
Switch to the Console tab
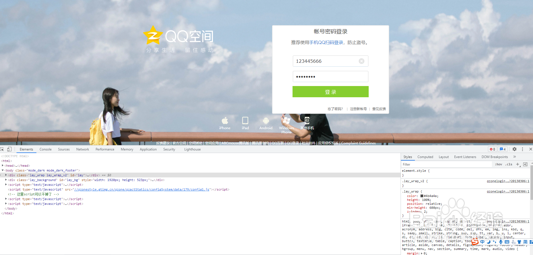[x=45, y=149]
